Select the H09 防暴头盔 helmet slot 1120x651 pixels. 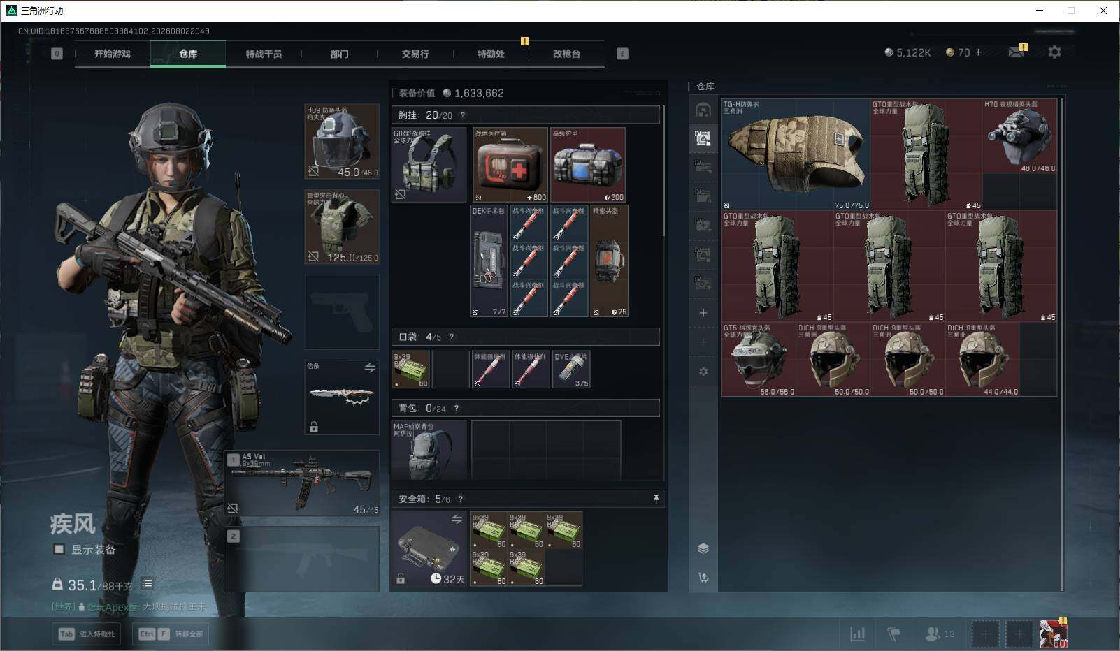[342, 142]
